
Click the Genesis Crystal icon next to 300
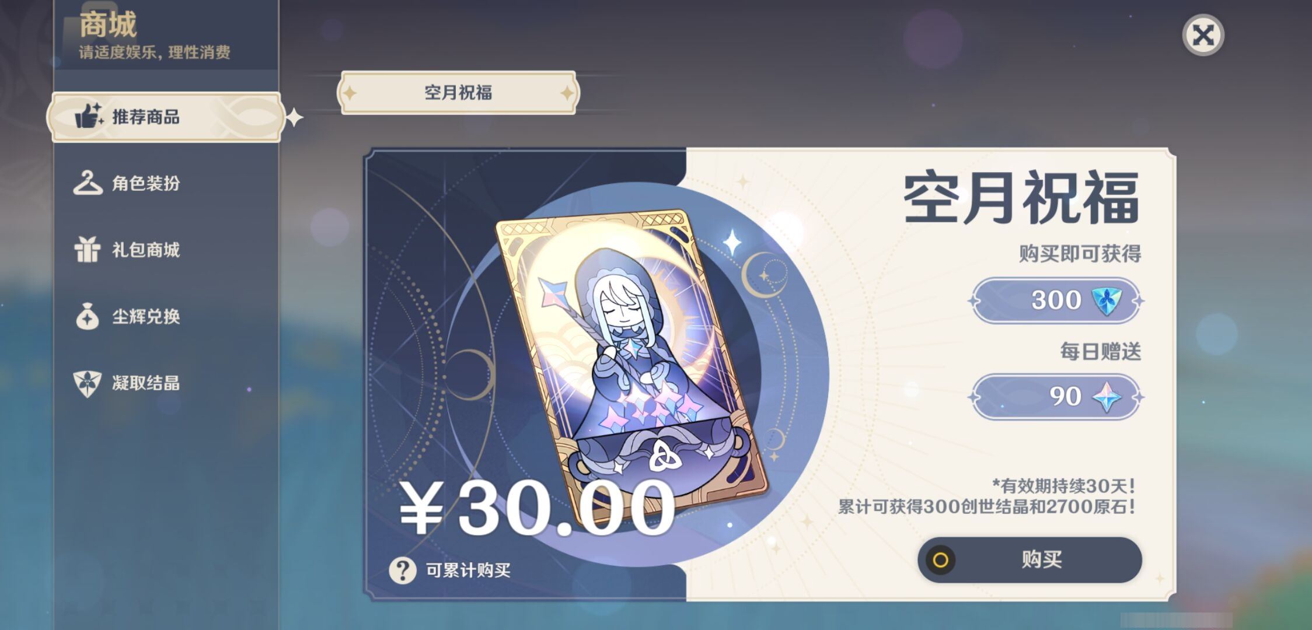click(x=1106, y=300)
